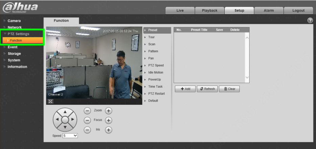Toggle fullscreen icon below video
The image size is (316, 149).
[x=51, y=101]
